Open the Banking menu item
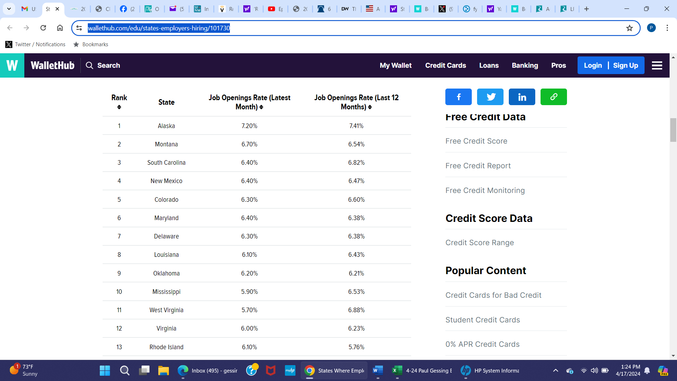 point(525,65)
